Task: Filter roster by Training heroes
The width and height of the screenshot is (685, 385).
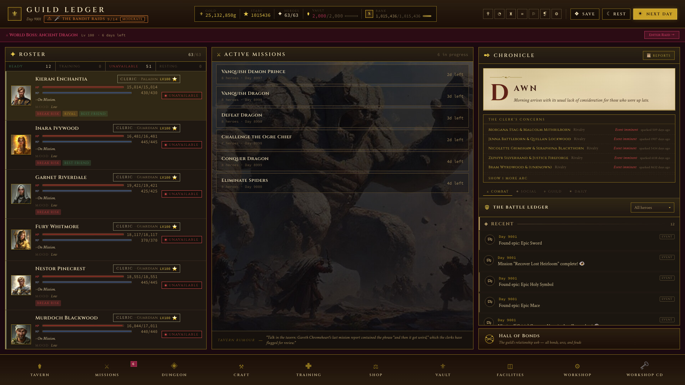Action: 80,66
